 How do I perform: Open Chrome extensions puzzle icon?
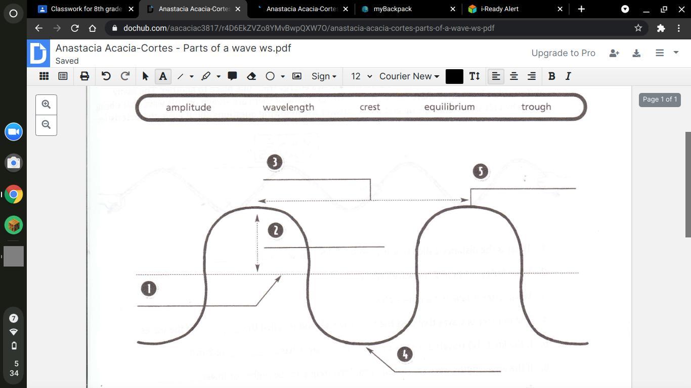[x=661, y=28]
